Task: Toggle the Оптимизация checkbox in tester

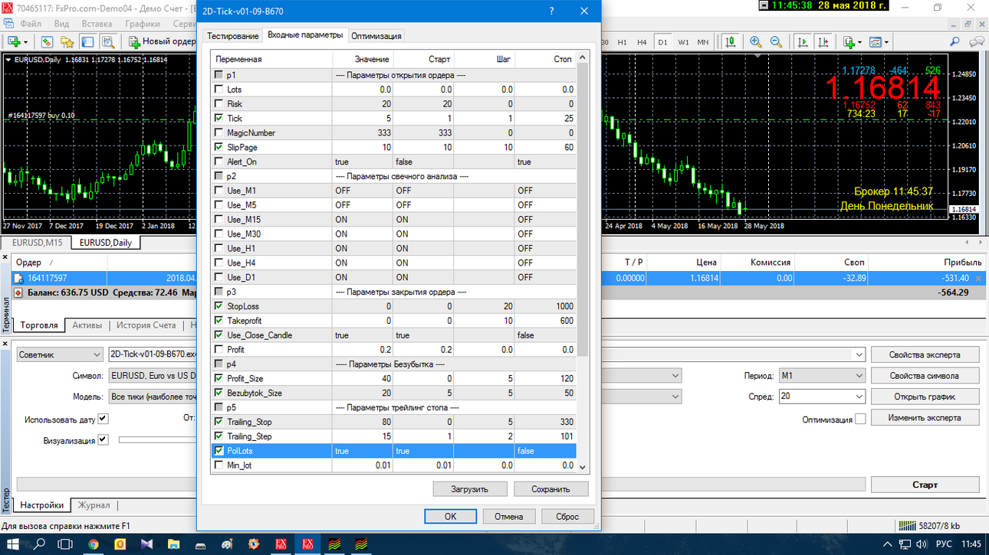Action: pyautogui.click(x=860, y=420)
